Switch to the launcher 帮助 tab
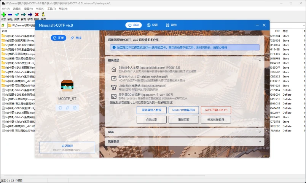This screenshot has width=306, height=183. click(x=171, y=25)
